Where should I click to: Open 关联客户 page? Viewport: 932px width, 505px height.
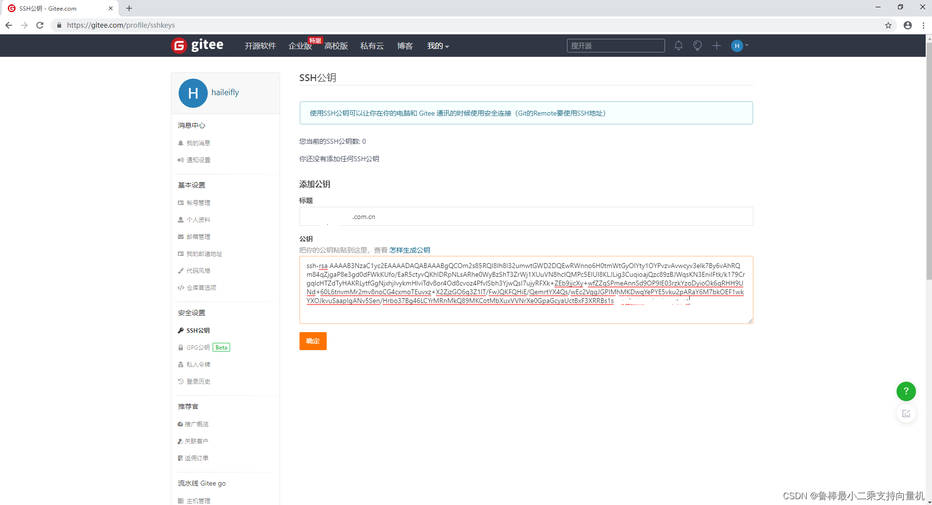pos(193,441)
